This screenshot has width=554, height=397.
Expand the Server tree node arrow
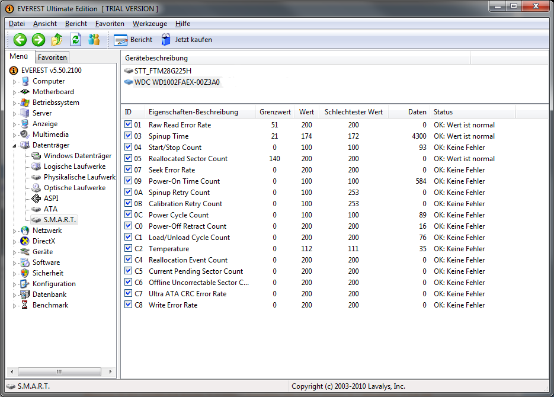(x=14, y=114)
